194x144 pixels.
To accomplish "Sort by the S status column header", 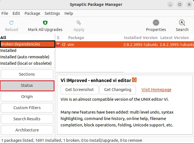I will [x=58, y=38].
